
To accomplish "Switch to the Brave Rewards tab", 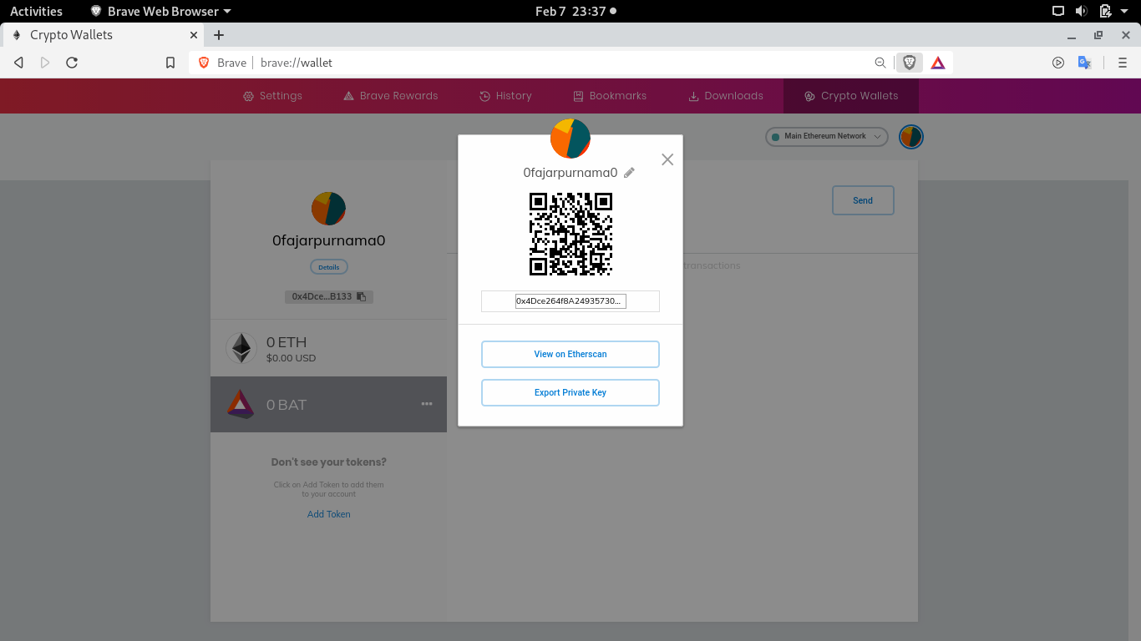I will [390, 96].
